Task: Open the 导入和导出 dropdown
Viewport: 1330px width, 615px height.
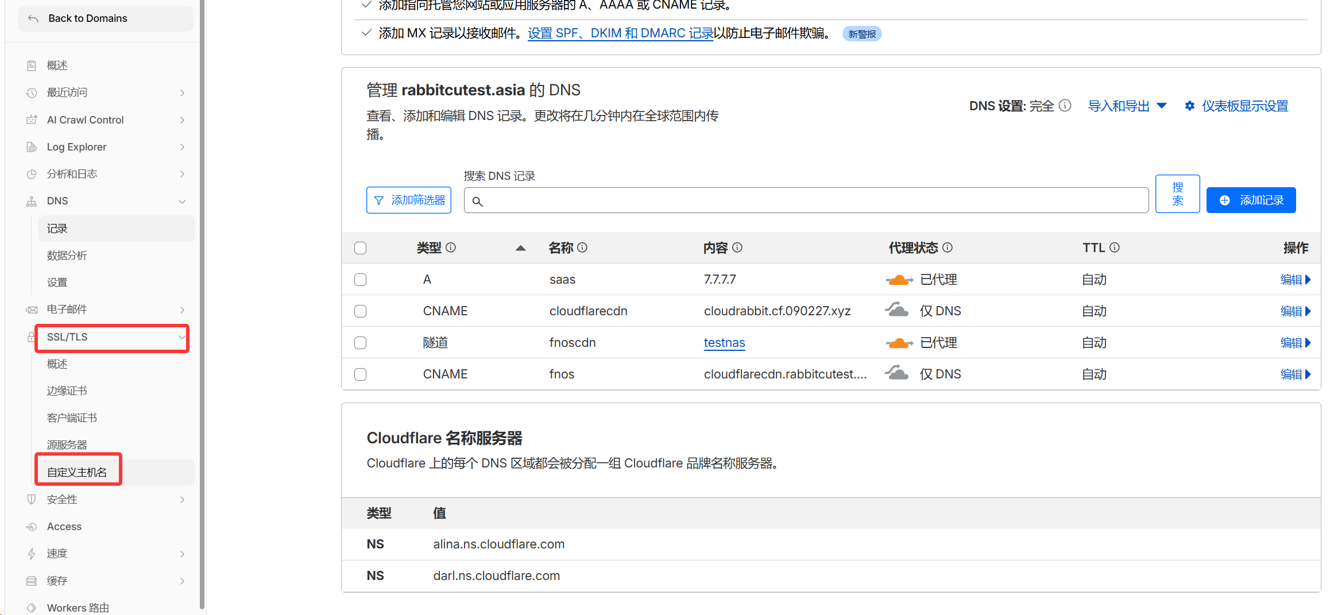Action: click(1127, 106)
